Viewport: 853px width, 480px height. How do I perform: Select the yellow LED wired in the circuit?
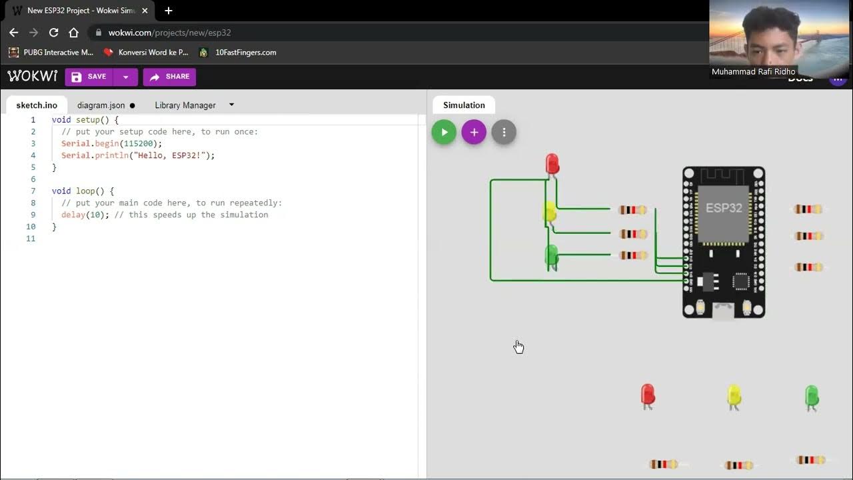(550, 213)
